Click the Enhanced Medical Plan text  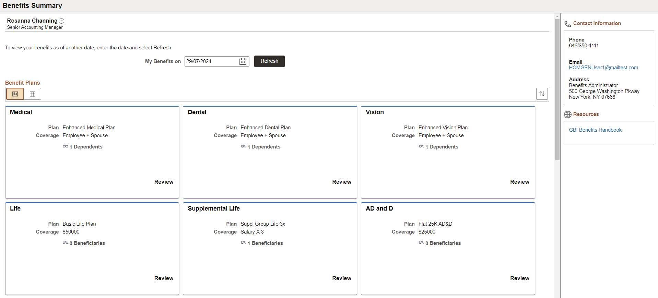(x=89, y=128)
